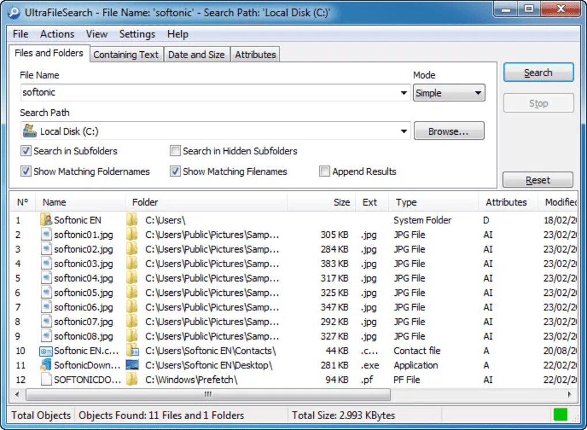Switch to the Containing Text tab
Viewport: 587px width, 430px height.
(126, 55)
